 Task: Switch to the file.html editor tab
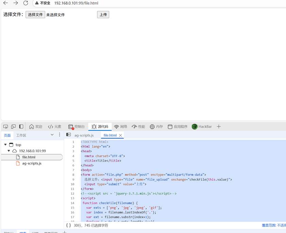pos(110,135)
